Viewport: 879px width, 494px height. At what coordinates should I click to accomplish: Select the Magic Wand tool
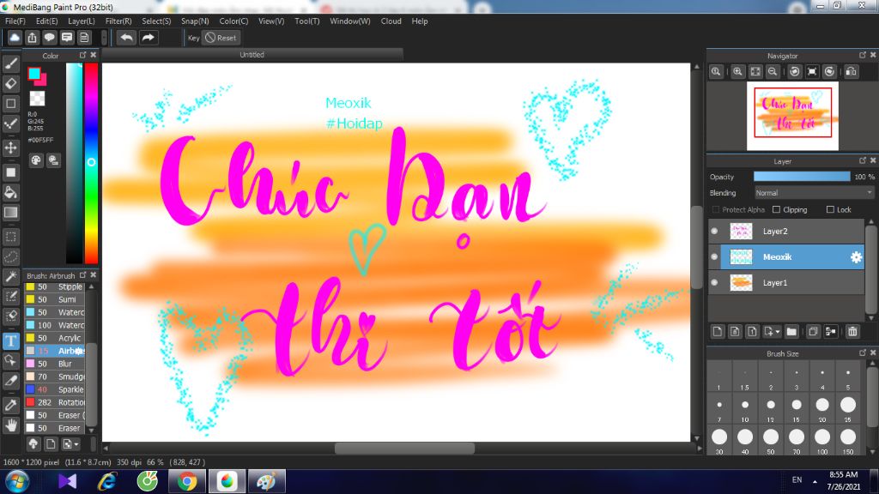click(10, 276)
